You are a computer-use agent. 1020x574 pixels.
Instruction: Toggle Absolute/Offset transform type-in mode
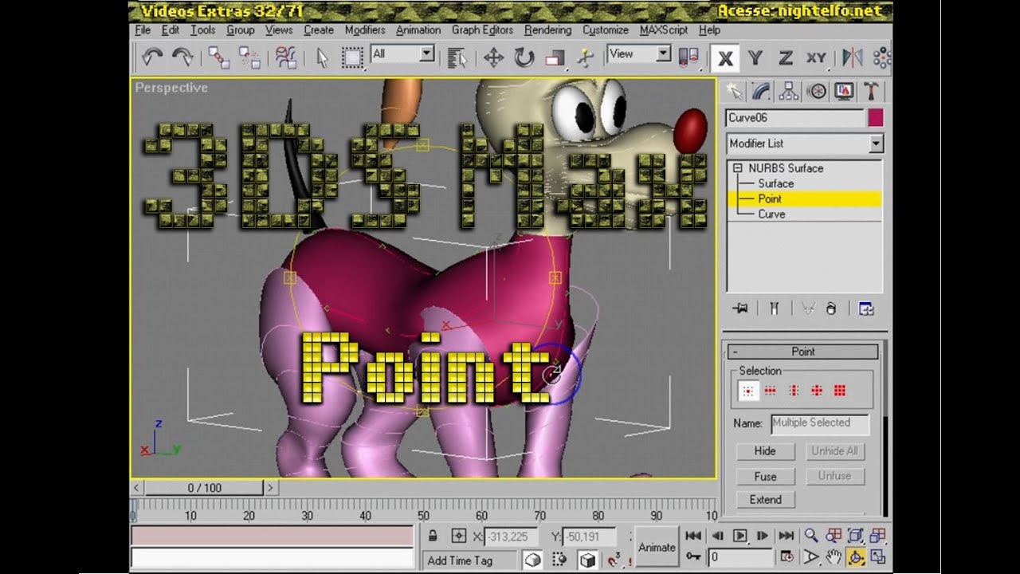(x=459, y=536)
